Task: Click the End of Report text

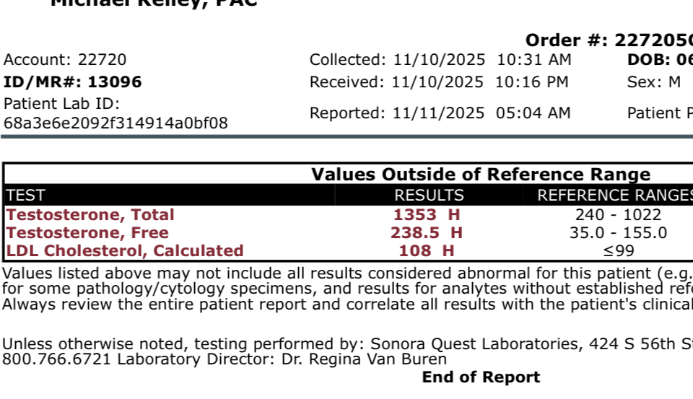Action: coord(481,377)
